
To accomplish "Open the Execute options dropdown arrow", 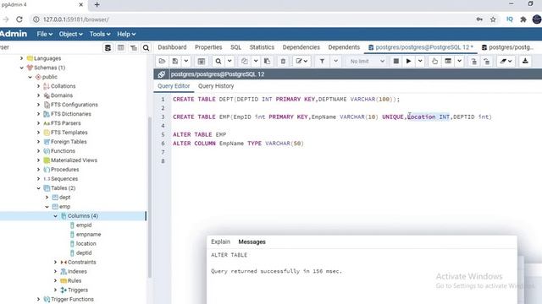I will (420, 62).
